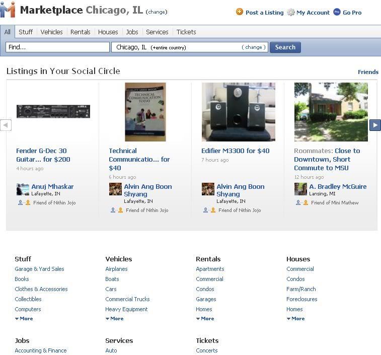Screen dimensions: 381x355
Task: Expand More under Vehicles category
Action: click(x=114, y=319)
